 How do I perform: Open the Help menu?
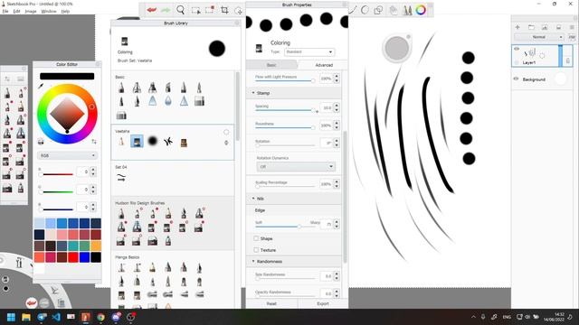click(65, 12)
